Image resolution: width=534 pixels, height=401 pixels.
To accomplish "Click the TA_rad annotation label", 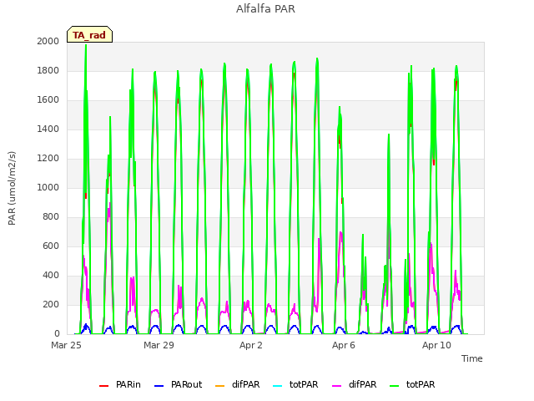I will tap(89, 35).
